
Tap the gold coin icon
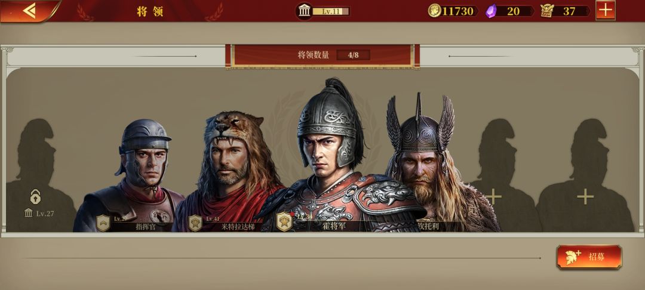434,11
